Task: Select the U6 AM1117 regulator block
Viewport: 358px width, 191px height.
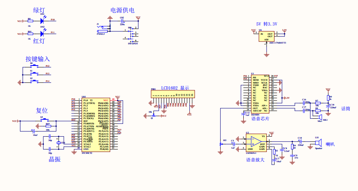Action: [x=267, y=36]
